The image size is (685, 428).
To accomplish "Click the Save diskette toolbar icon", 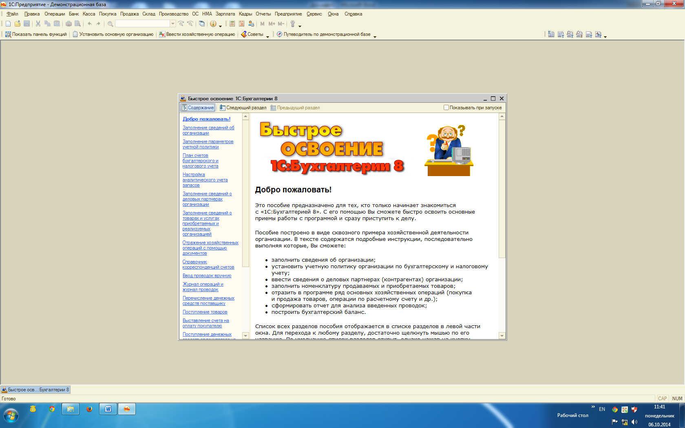I will pyautogui.click(x=27, y=24).
